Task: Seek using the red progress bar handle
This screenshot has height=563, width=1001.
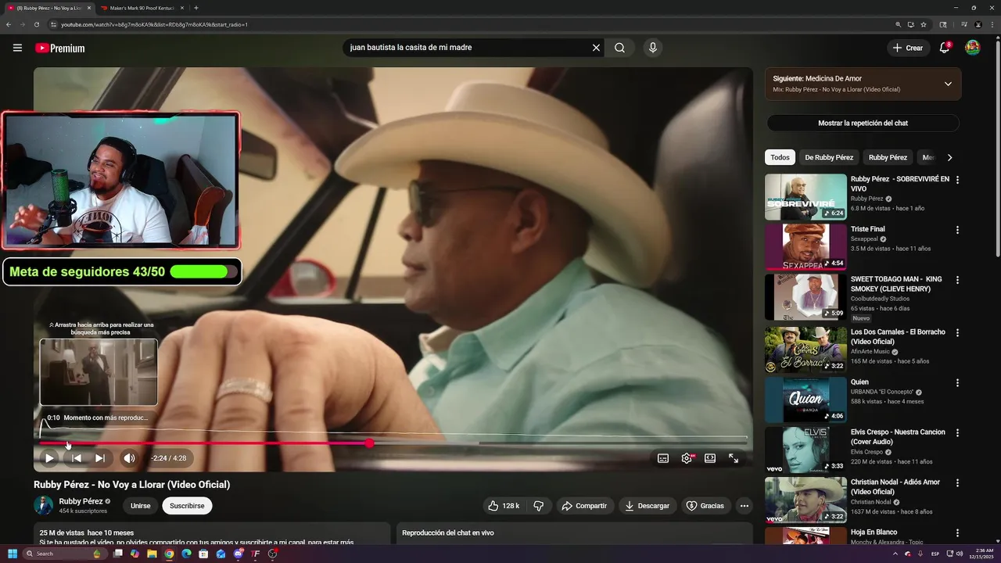Action: 369,443
